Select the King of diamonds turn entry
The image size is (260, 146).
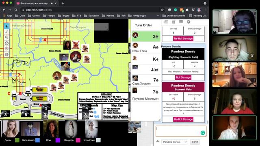tap(146, 59)
